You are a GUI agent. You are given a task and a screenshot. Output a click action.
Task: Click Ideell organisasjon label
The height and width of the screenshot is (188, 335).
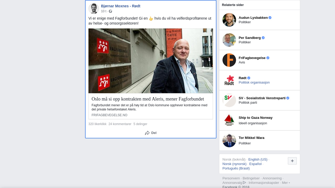(x=253, y=123)
